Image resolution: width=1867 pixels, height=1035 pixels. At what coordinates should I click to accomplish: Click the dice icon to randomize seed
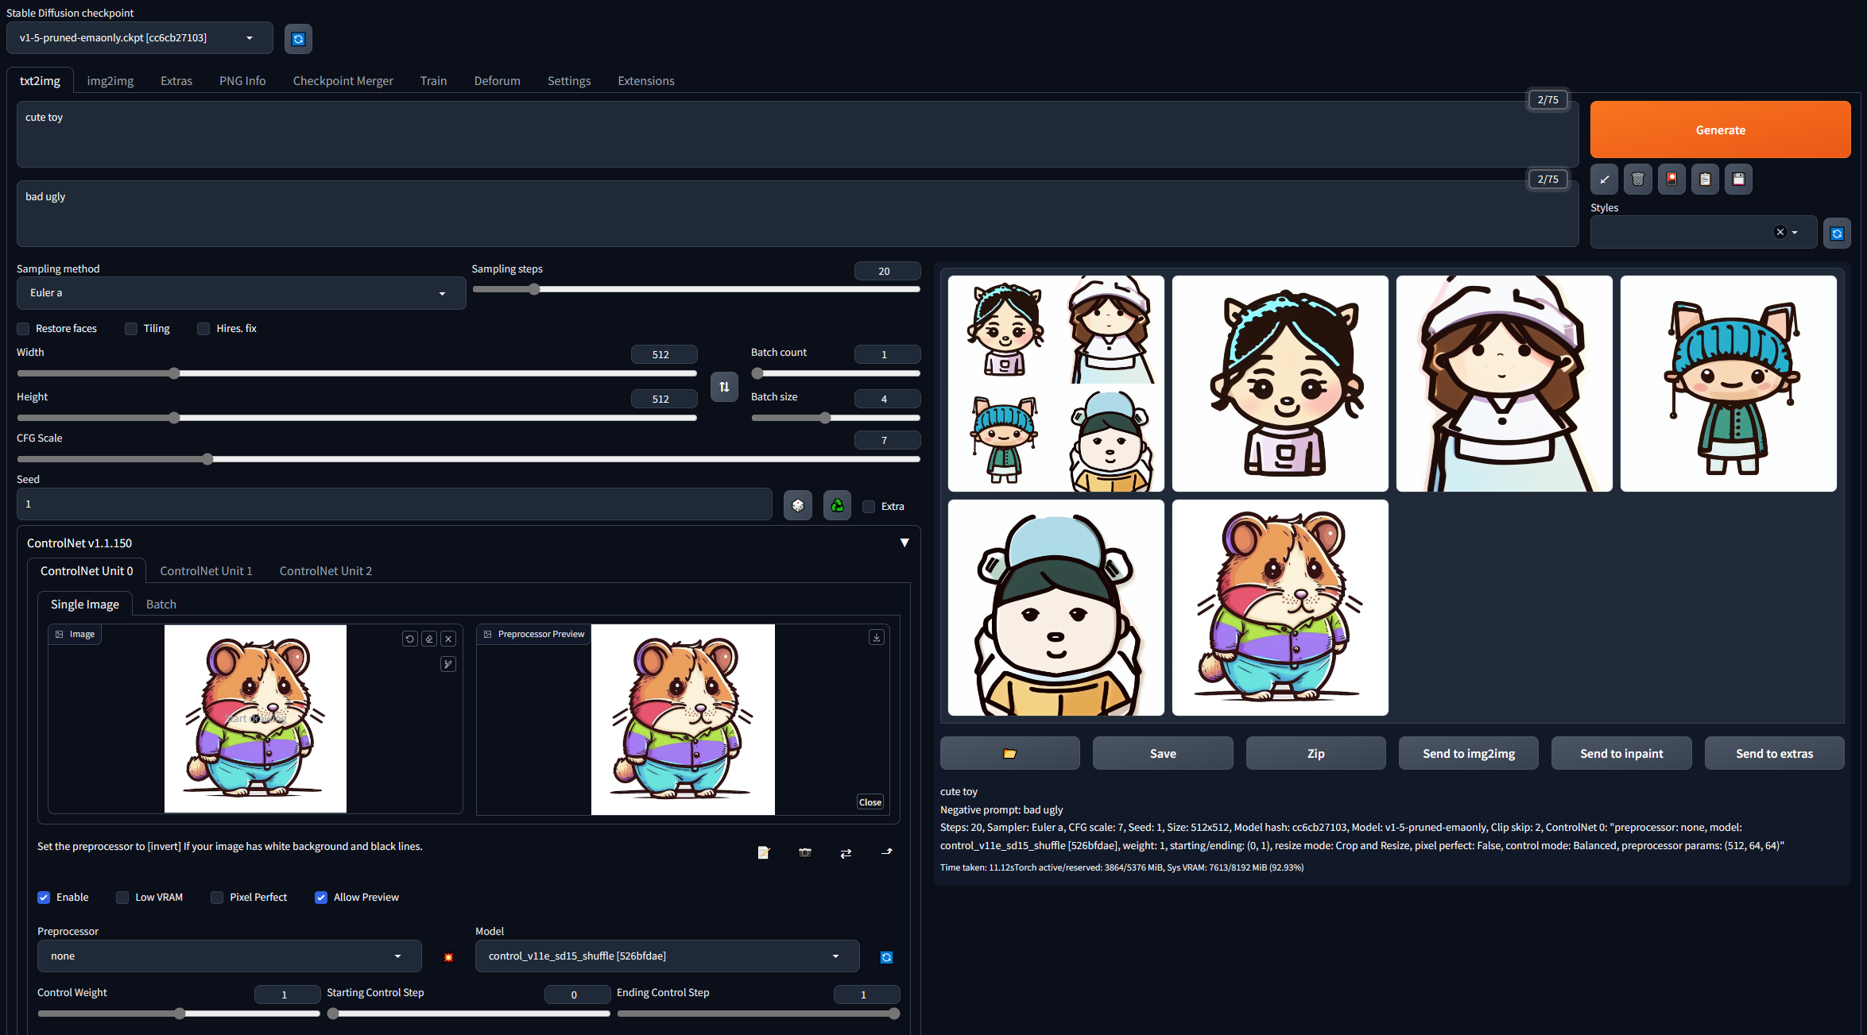tap(797, 506)
